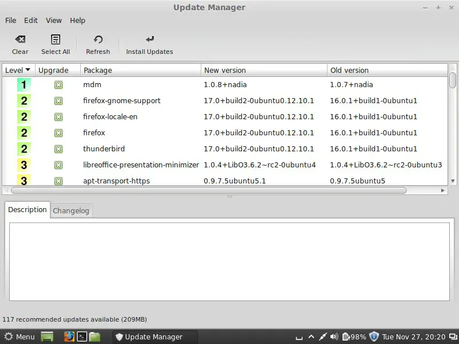The image size is (459, 344).
Task: Open the View menu
Action: tap(53, 21)
